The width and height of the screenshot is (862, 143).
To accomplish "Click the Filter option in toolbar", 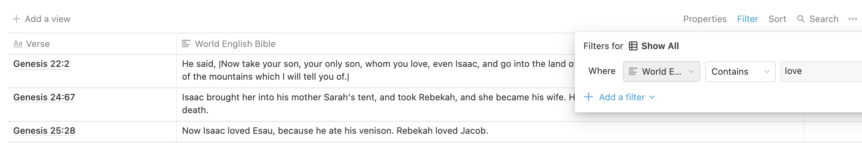I will click(748, 19).
